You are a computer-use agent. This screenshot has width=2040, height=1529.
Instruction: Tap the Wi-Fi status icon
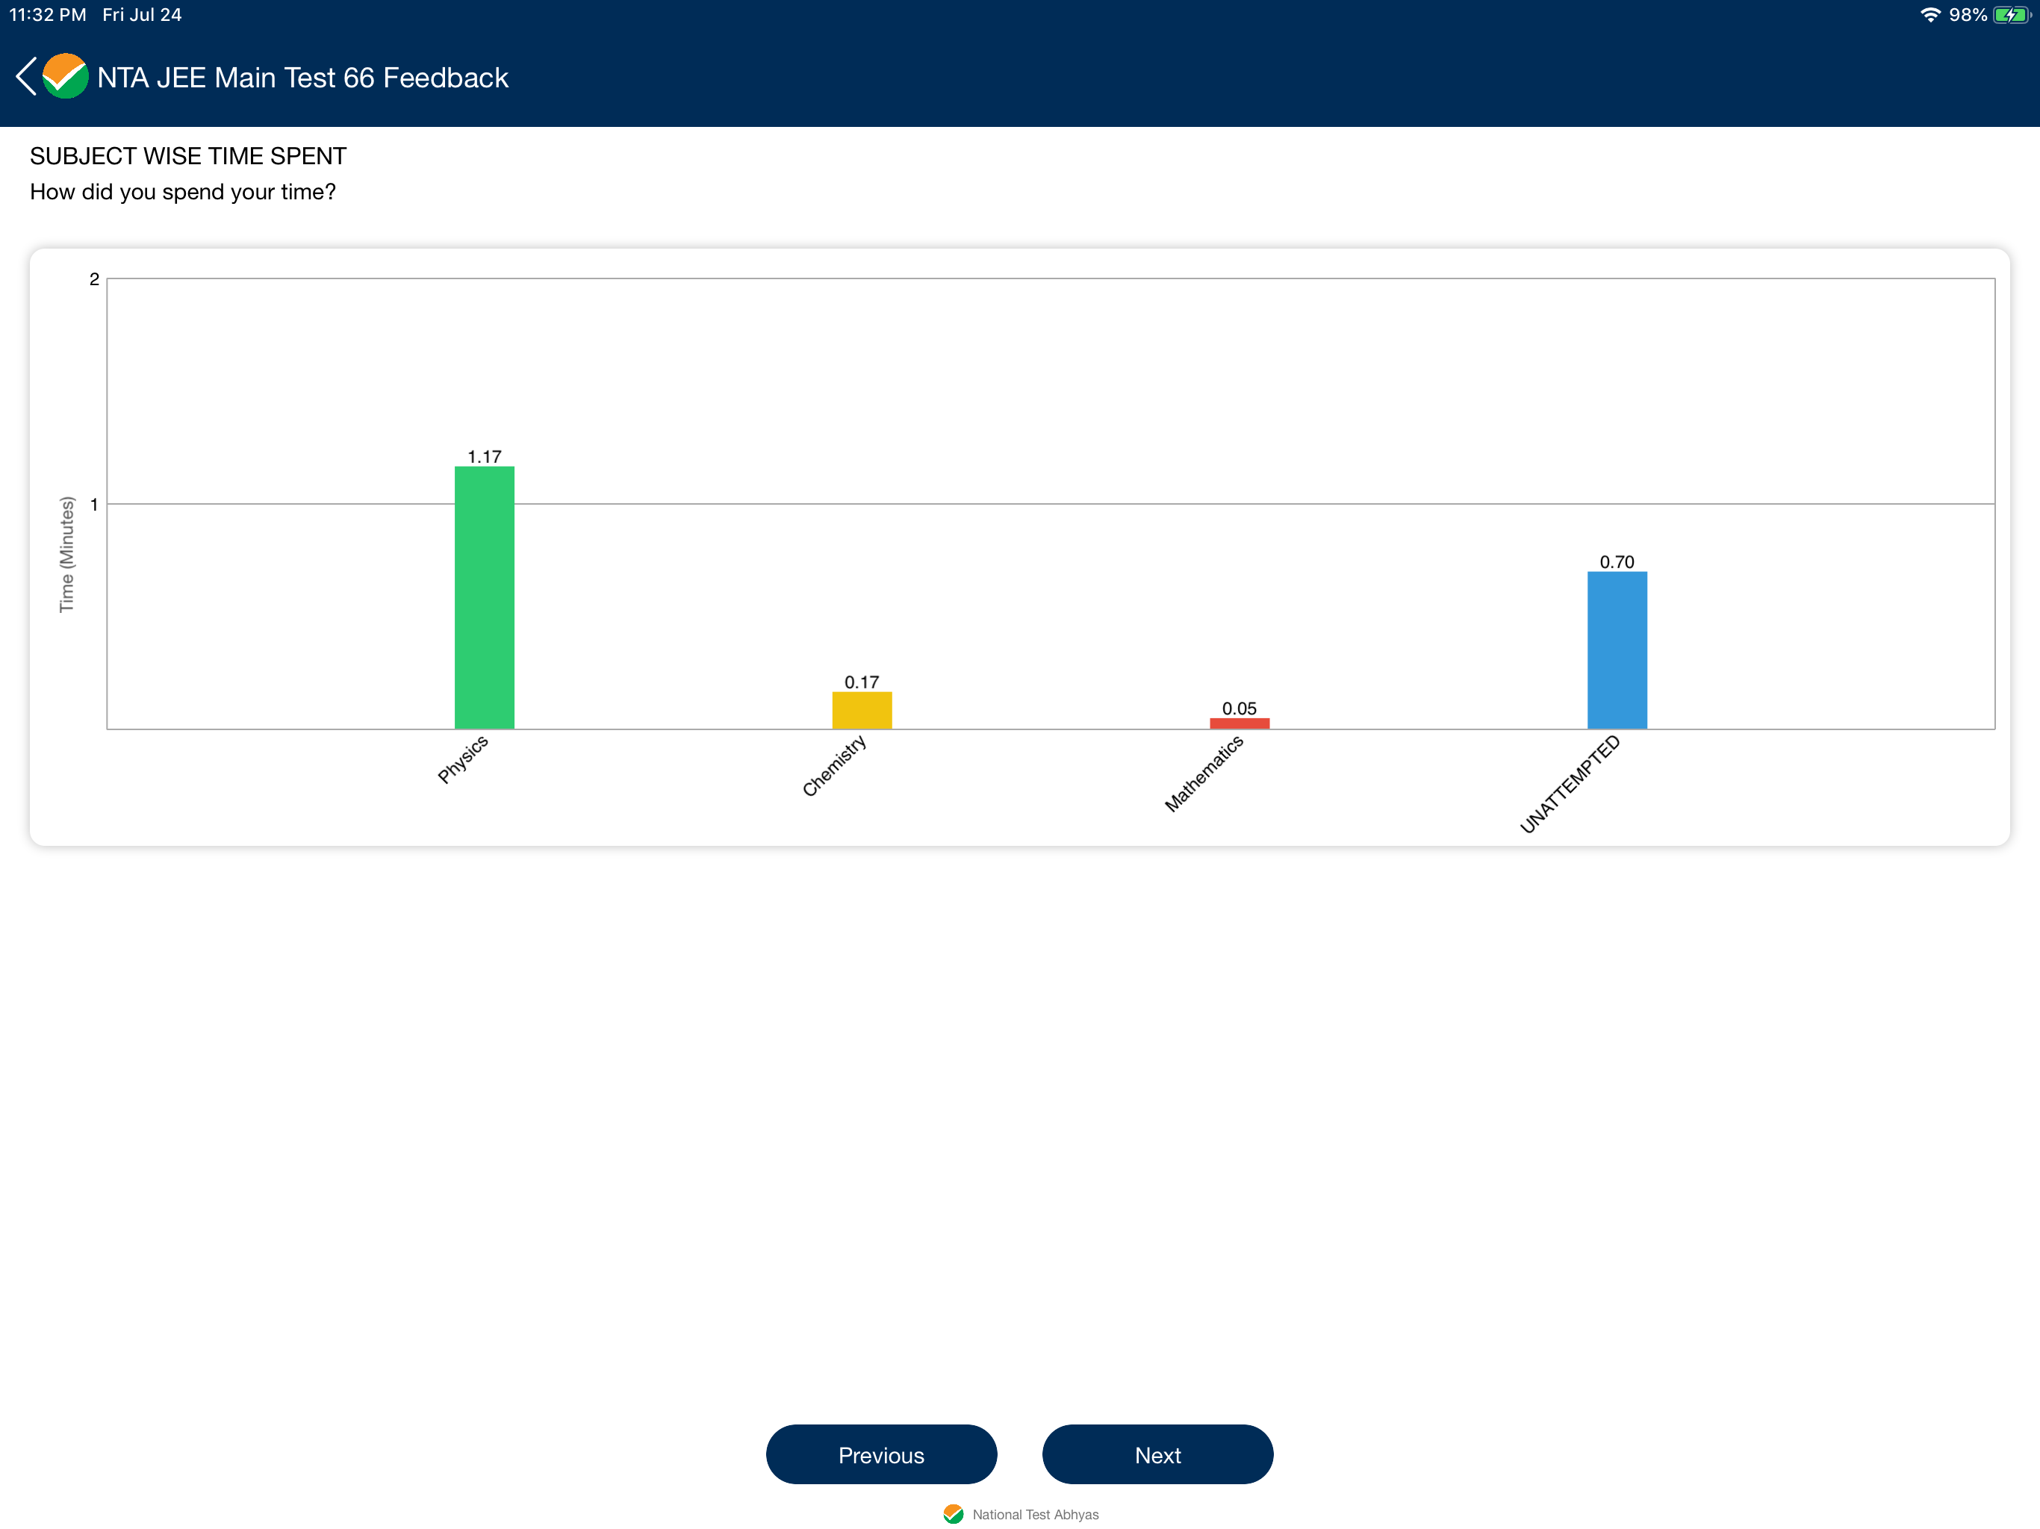click(1929, 15)
